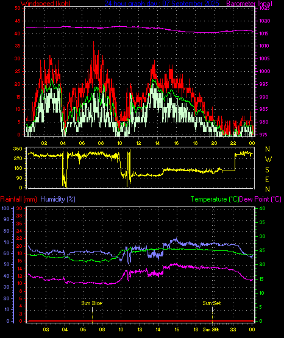Click the 'Sun Set' label above the marker
284x338 pixels.
pyautogui.click(x=211, y=303)
